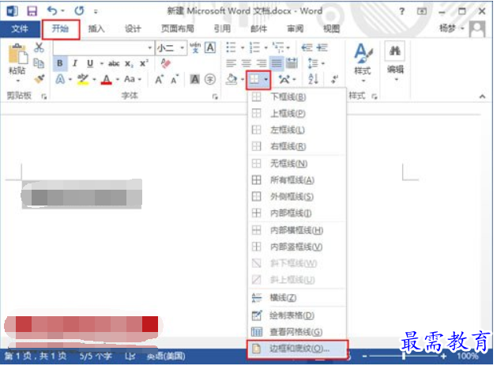Decrease font size with smaller A
This screenshot has height=366, width=497.
pyautogui.click(x=175, y=79)
